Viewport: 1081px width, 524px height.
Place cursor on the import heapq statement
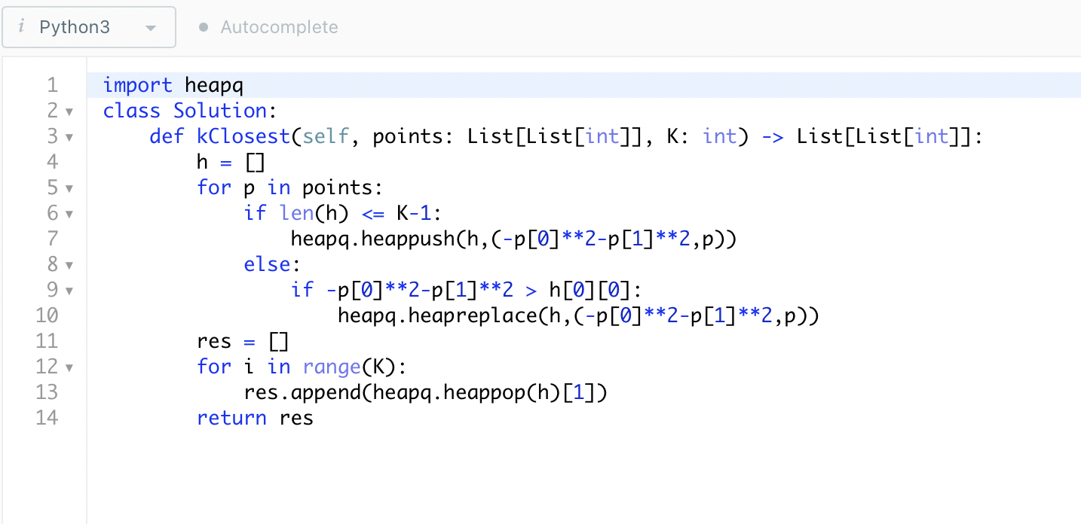(x=175, y=85)
